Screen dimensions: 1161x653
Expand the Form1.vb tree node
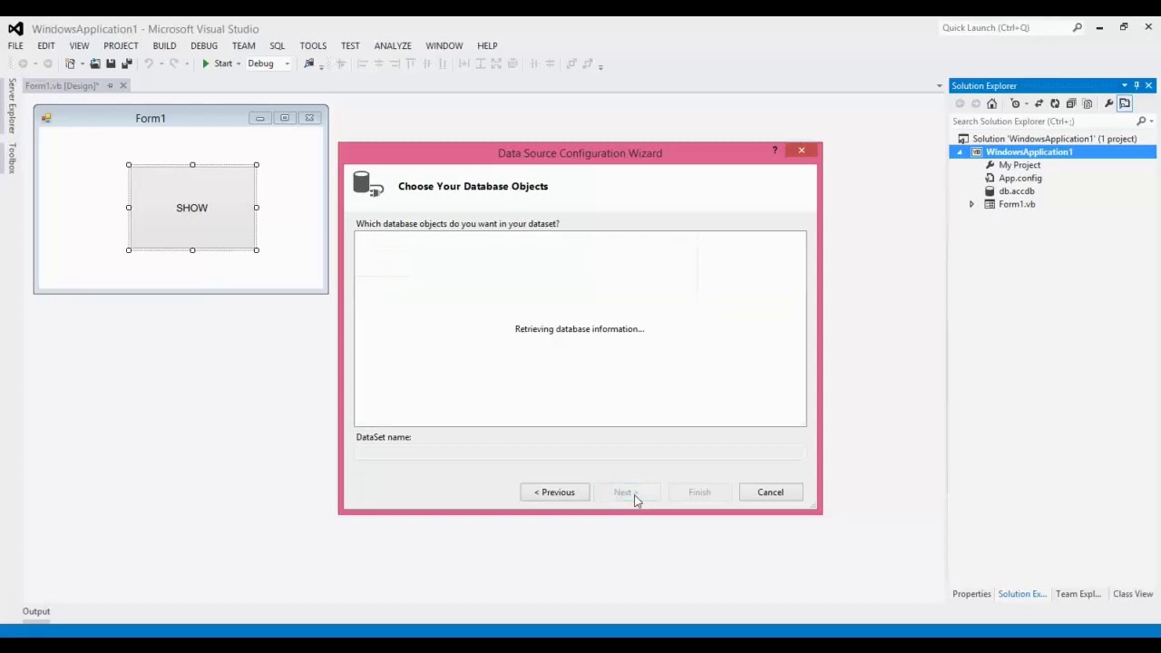[x=971, y=204]
